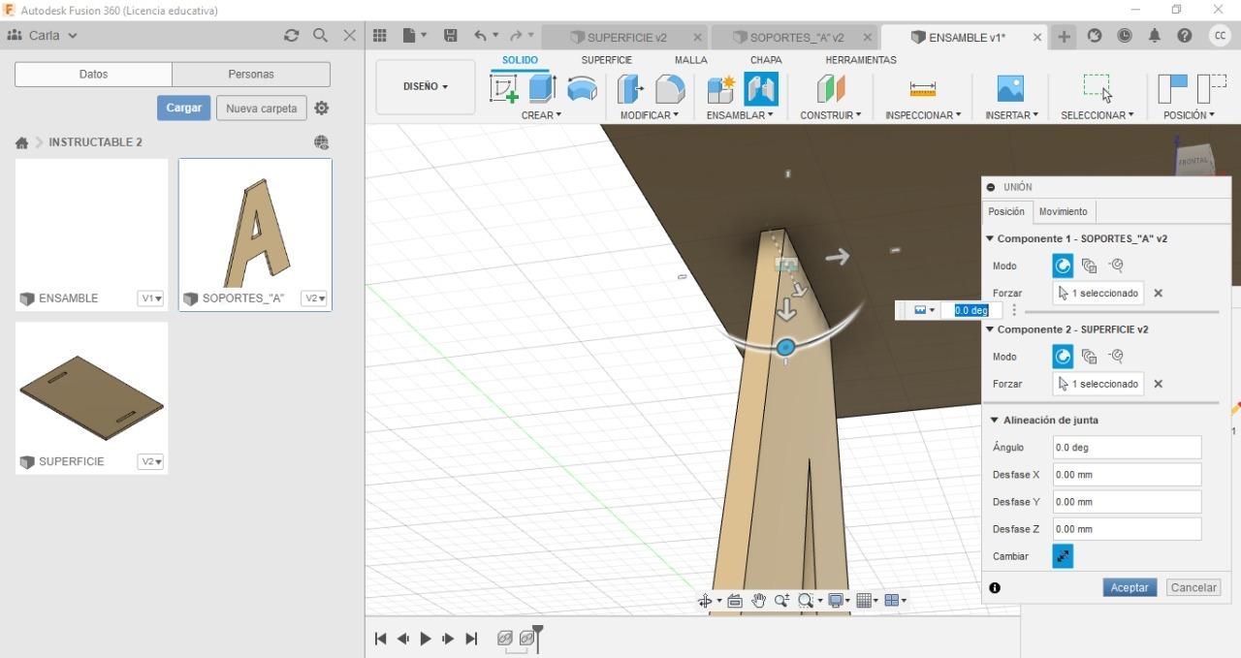Image resolution: width=1241 pixels, height=658 pixels.
Task: Click the Save icon
Action: pos(450,35)
